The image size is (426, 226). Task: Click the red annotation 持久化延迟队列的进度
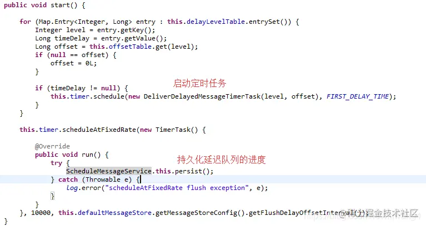pos(222,160)
